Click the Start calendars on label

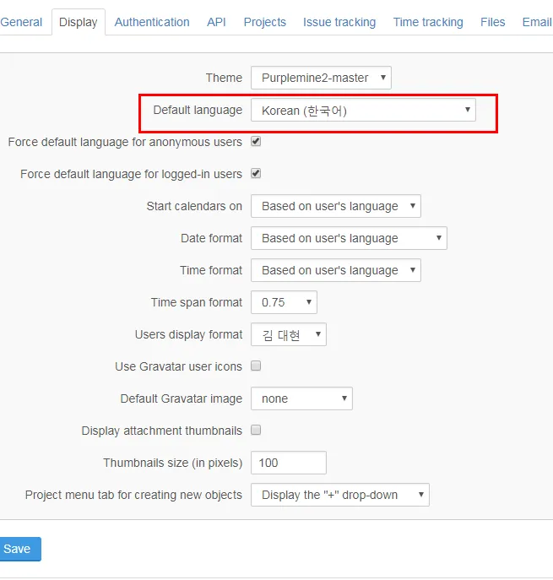[194, 206]
